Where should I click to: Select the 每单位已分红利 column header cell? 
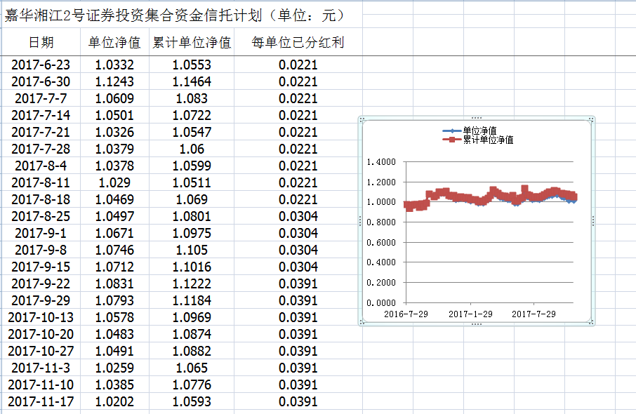click(298, 43)
